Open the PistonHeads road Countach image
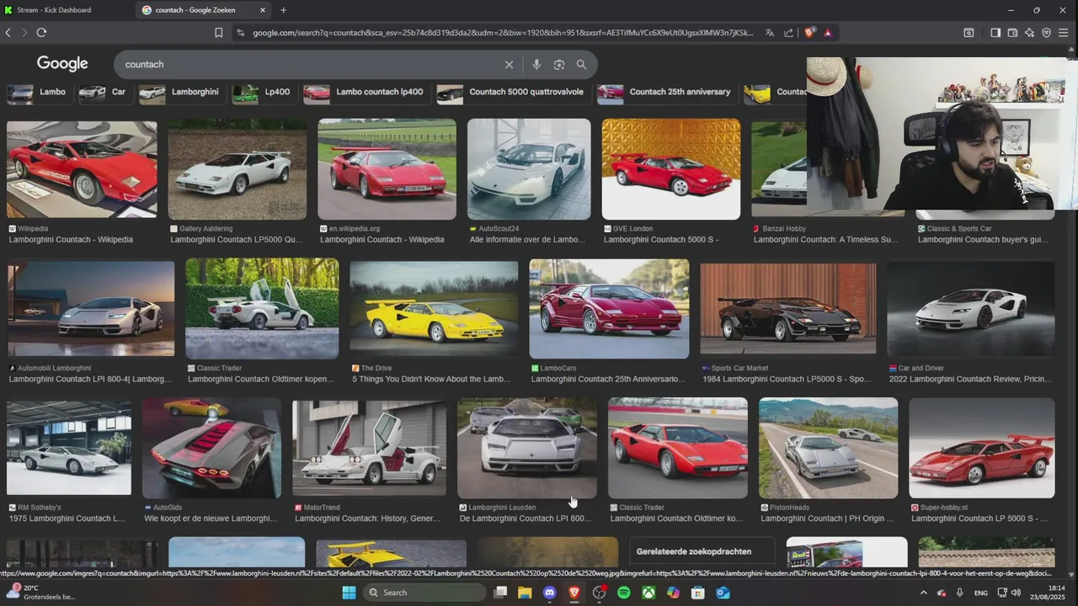Viewport: 1078px width, 606px height. (828, 449)
